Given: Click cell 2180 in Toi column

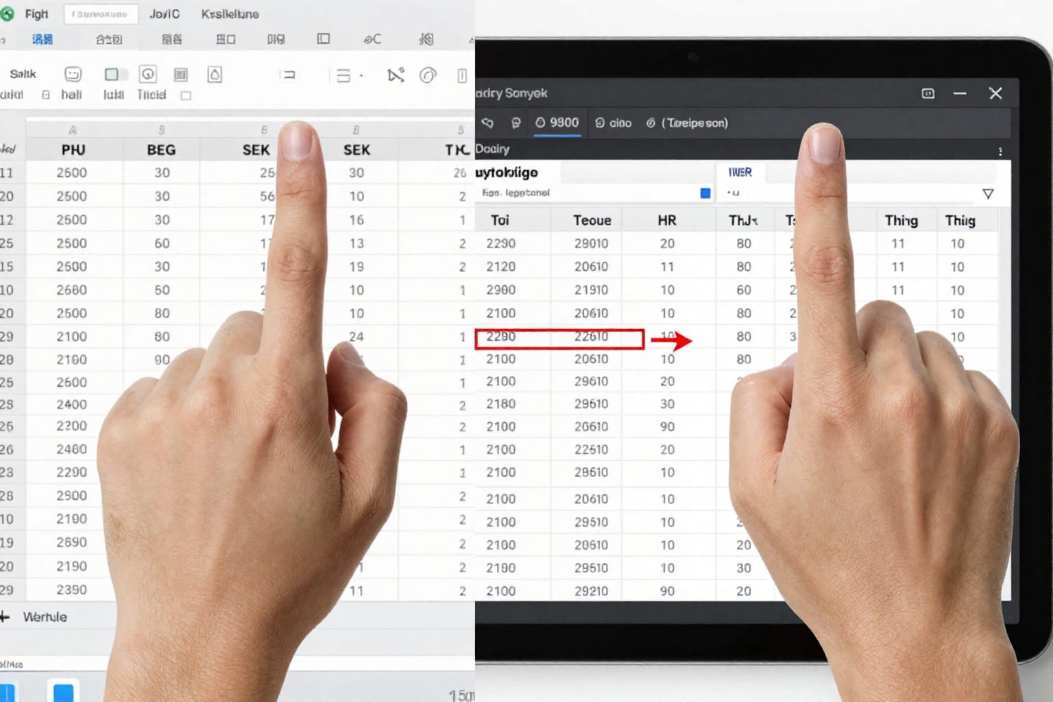Looking at the screenshot, I should click(501, 404).
